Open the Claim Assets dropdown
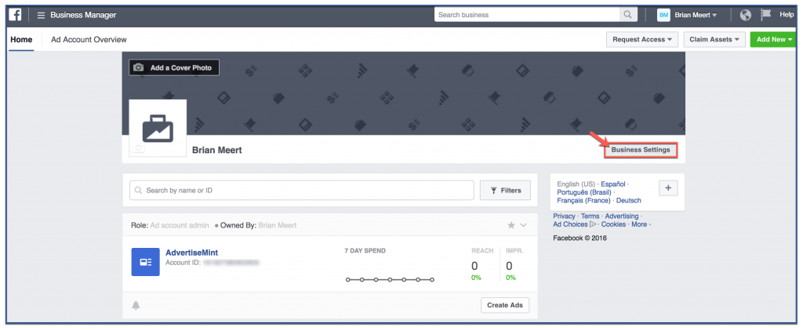 click(714, 39)
